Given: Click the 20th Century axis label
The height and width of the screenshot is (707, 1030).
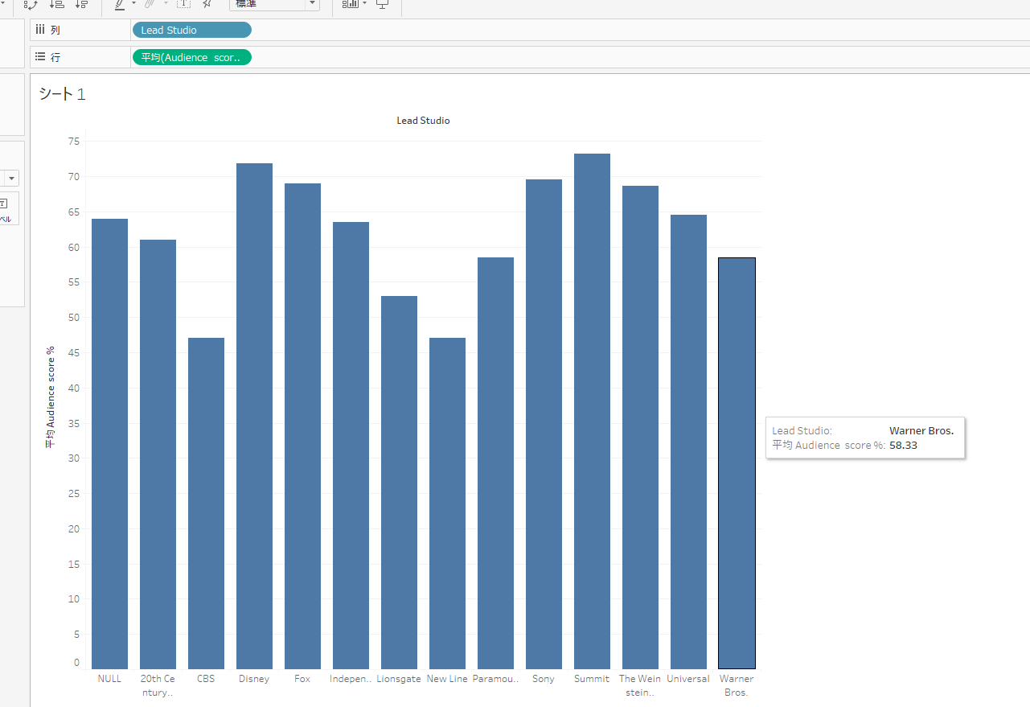Looking at the screenshot, I should 158,685.
